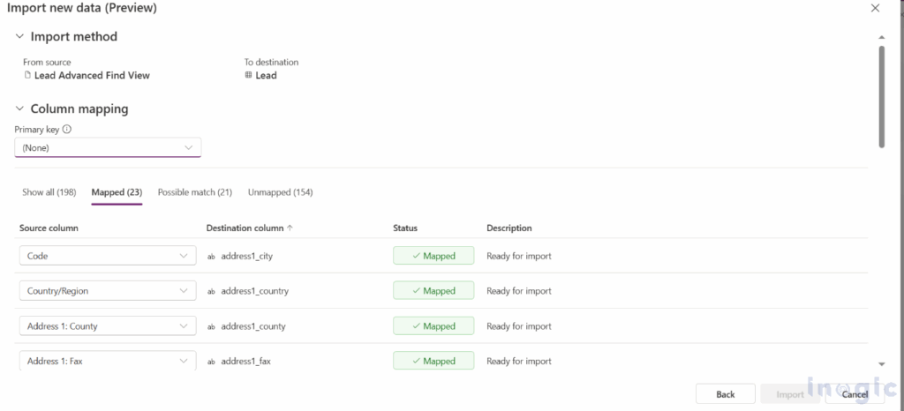Open the Address 1: County dropdown
The image size is (904, 411).
(x=107, y=326)
